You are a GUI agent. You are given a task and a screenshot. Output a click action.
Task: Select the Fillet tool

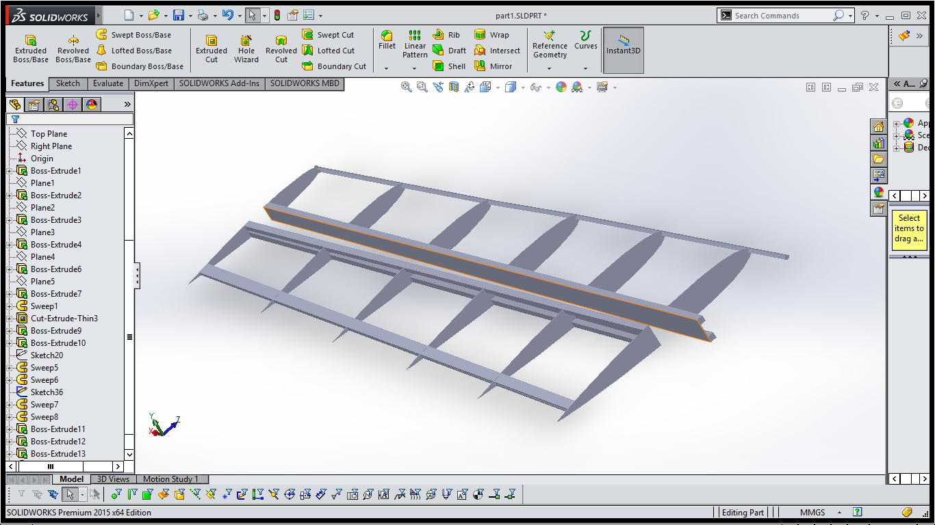coord(387,41)
